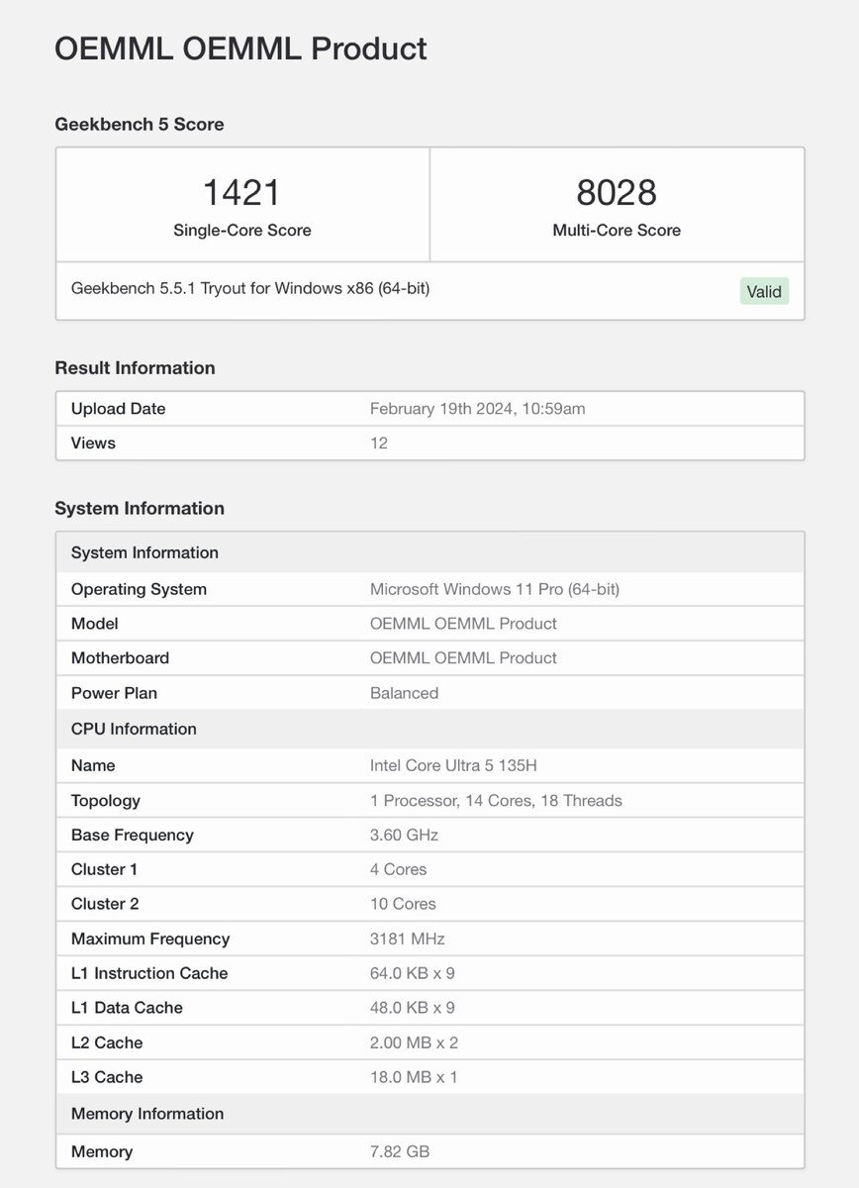Click the OEMML OEMML Product page title
This screenshot has height=1188, width=859.
click(x=240, y=49)
